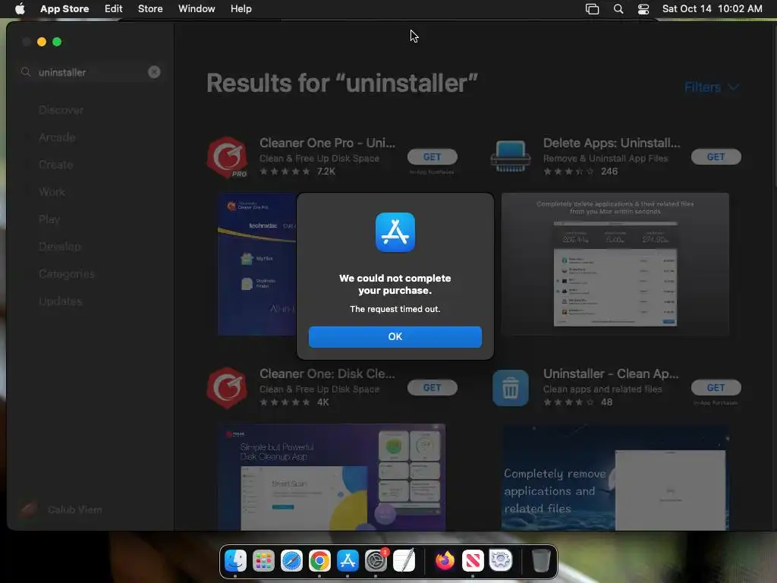Go to Work in sidebar
The width and height of the screenshot is (777, 583).
pyautogui.click(x=52, y=192)
